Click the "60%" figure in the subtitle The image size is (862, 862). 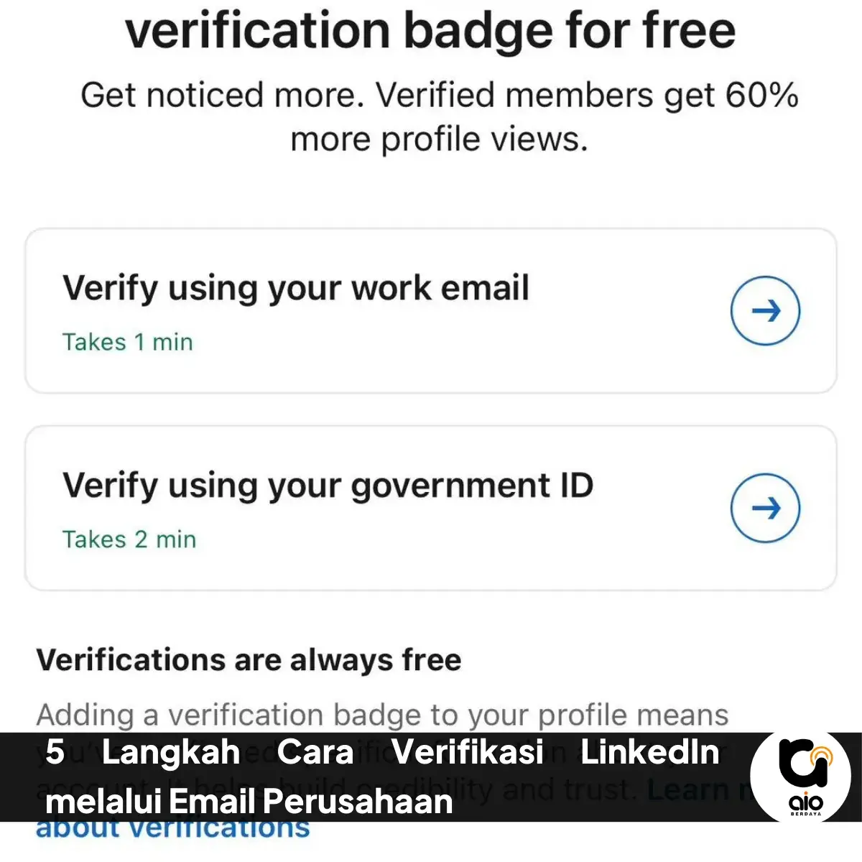pos(761,96)
